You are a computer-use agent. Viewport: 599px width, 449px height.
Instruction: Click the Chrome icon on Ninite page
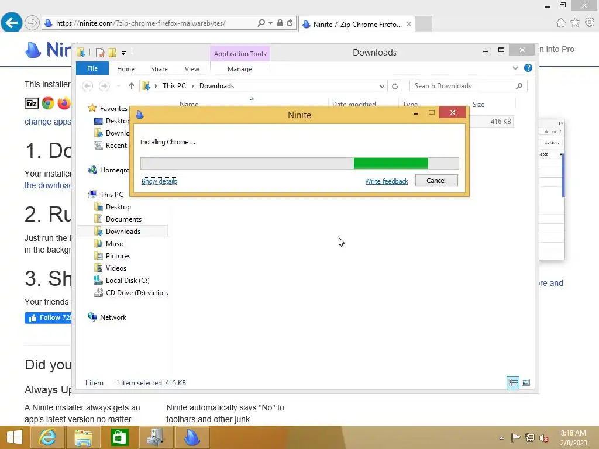48,103
